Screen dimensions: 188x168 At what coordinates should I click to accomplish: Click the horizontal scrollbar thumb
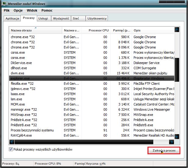point(84,142)
